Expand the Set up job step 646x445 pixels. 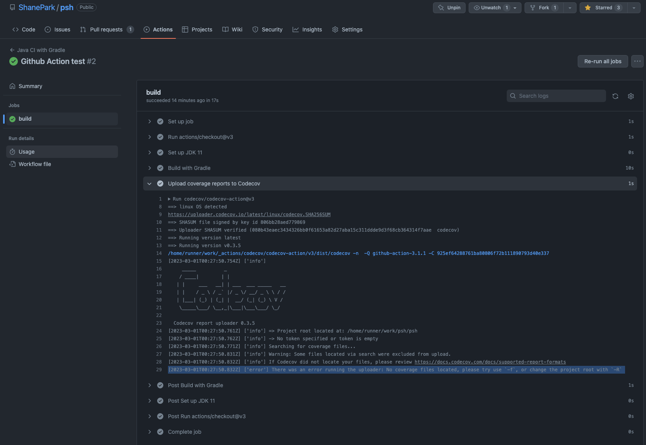tap(390, 121)
